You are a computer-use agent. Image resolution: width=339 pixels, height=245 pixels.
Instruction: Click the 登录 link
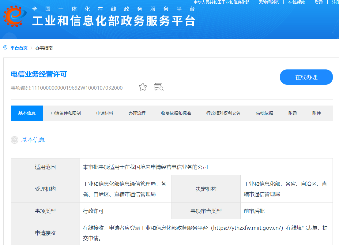319,2
